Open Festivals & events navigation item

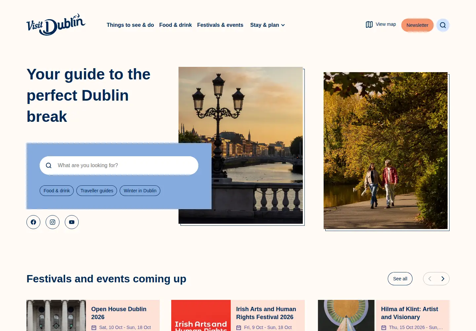coord(220,25)
